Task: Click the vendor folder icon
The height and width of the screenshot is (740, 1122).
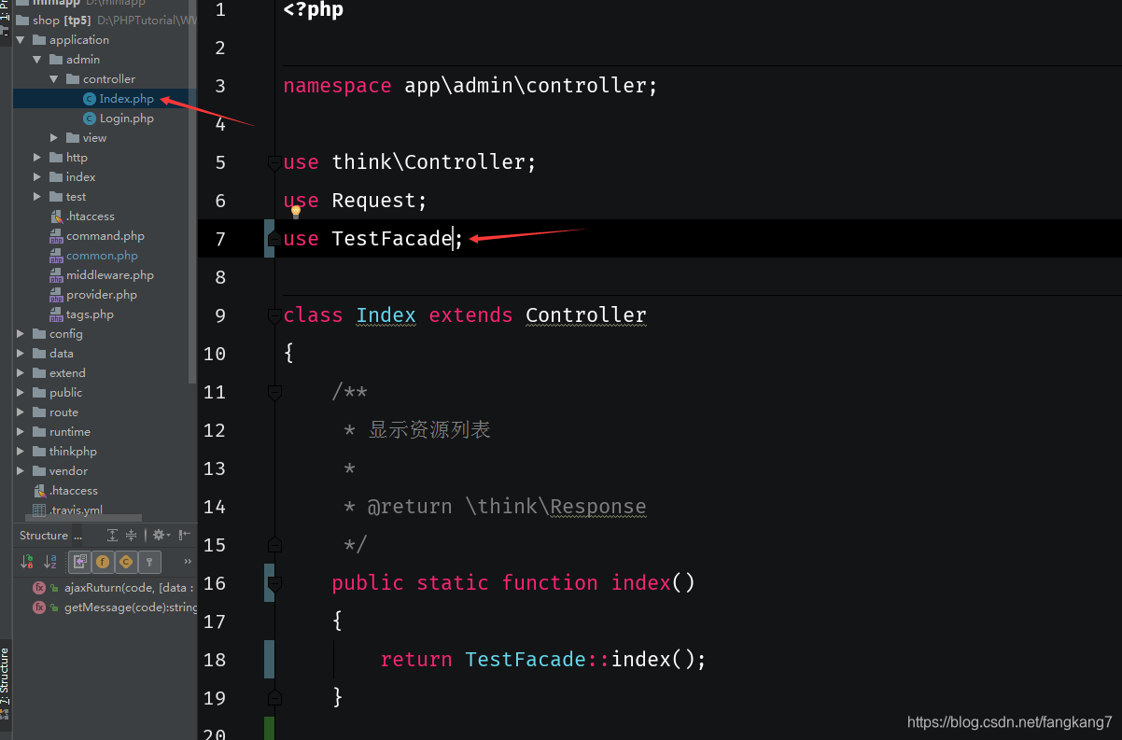Action: pos(39,471)
